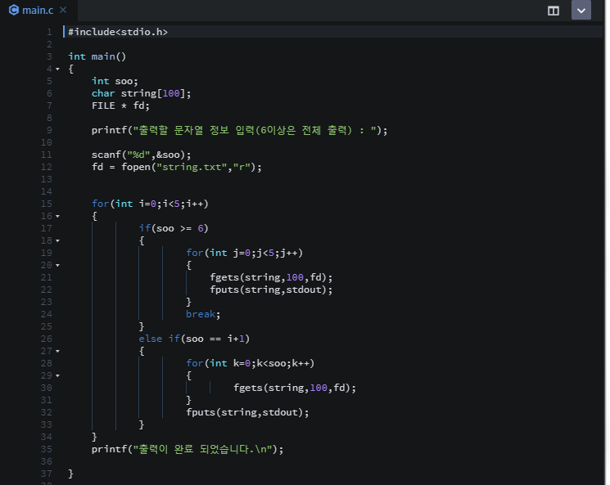Click line number 37 in the gutter

47,474
